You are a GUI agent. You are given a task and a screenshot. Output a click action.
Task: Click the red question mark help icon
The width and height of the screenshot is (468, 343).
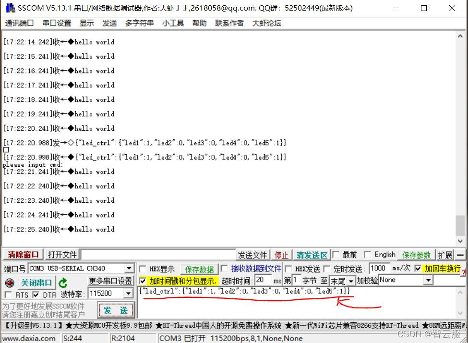pos(464,272)
